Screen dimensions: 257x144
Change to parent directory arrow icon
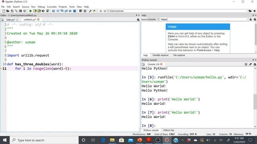(x=255, y=11)
